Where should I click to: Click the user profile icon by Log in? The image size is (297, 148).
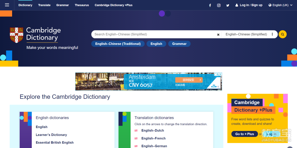pyautogui.click(x=237, y=5)
